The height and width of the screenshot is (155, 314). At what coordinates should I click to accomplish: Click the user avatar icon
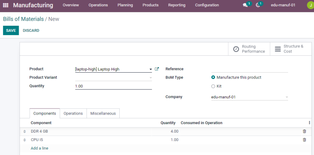click(311, 5)
